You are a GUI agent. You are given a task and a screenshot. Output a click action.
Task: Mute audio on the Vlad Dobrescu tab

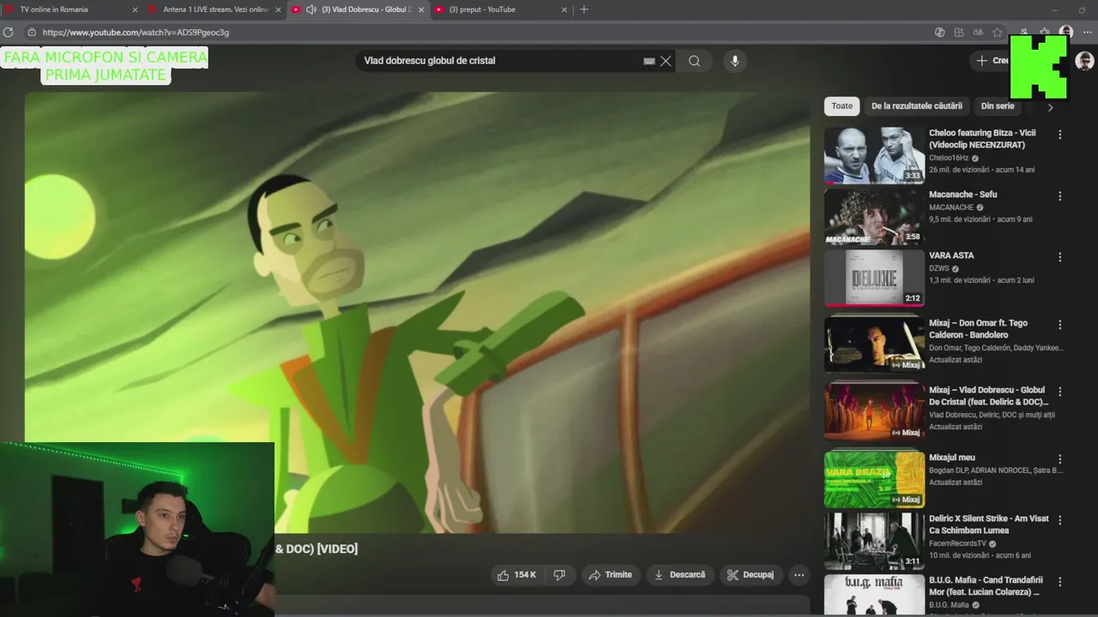click(311, 9)
